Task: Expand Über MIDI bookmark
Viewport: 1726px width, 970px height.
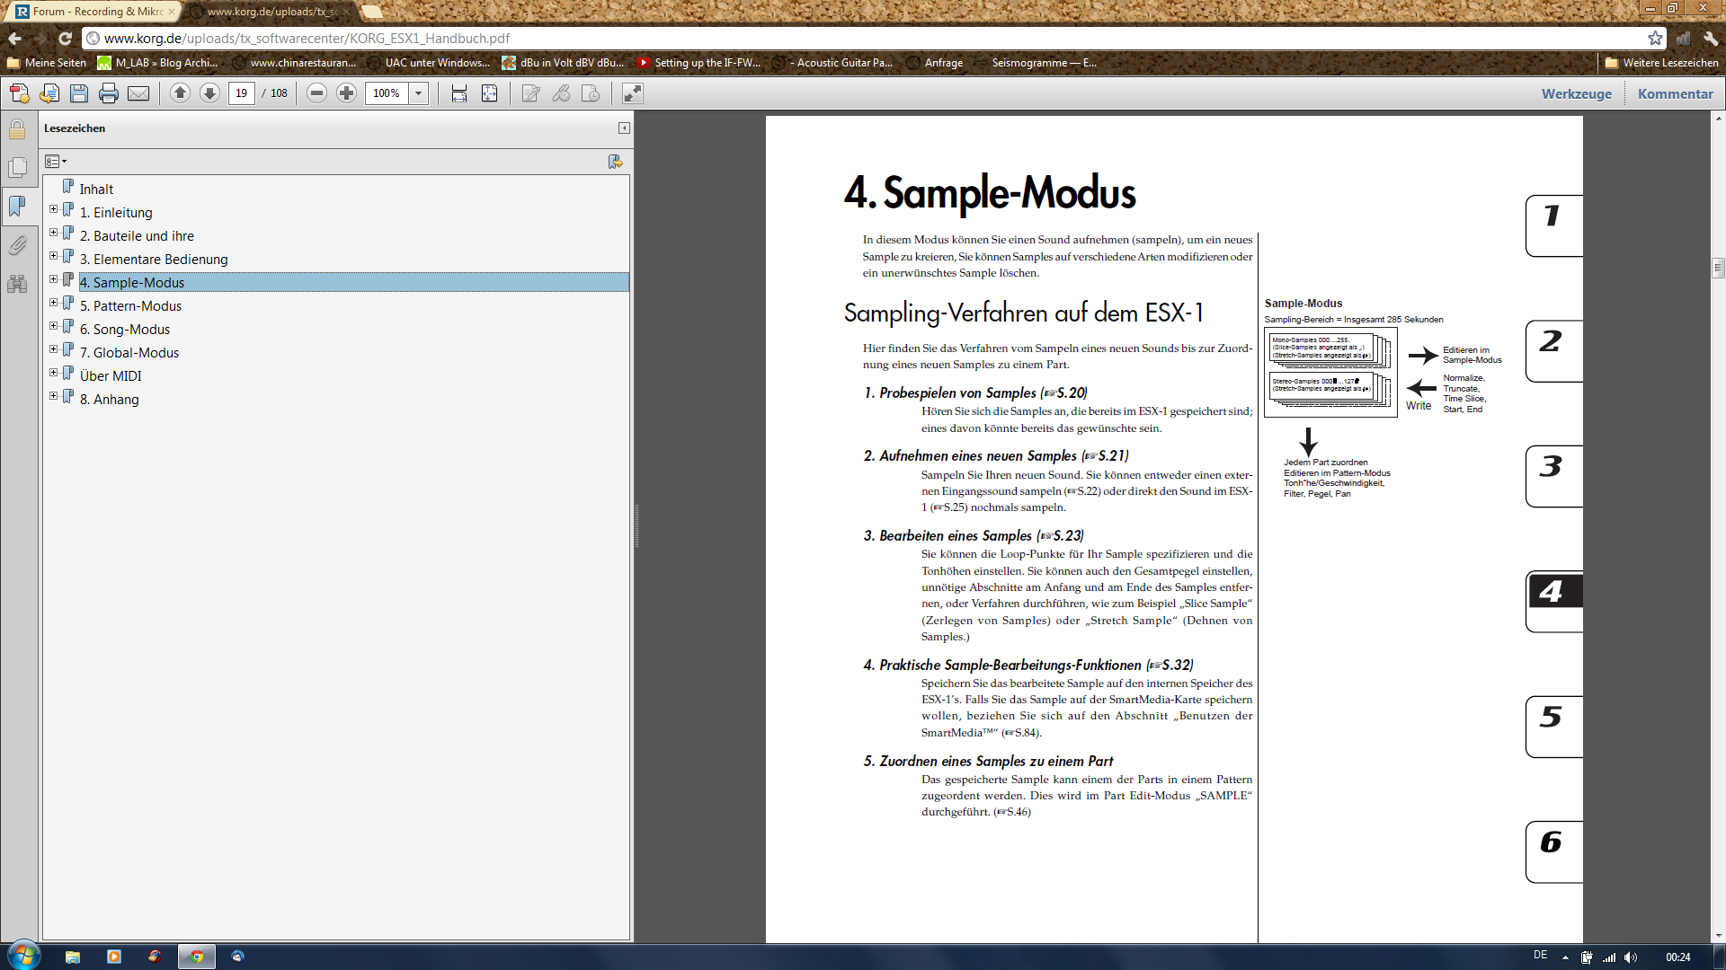Action: pyautogui.click(x=53, y=373)
